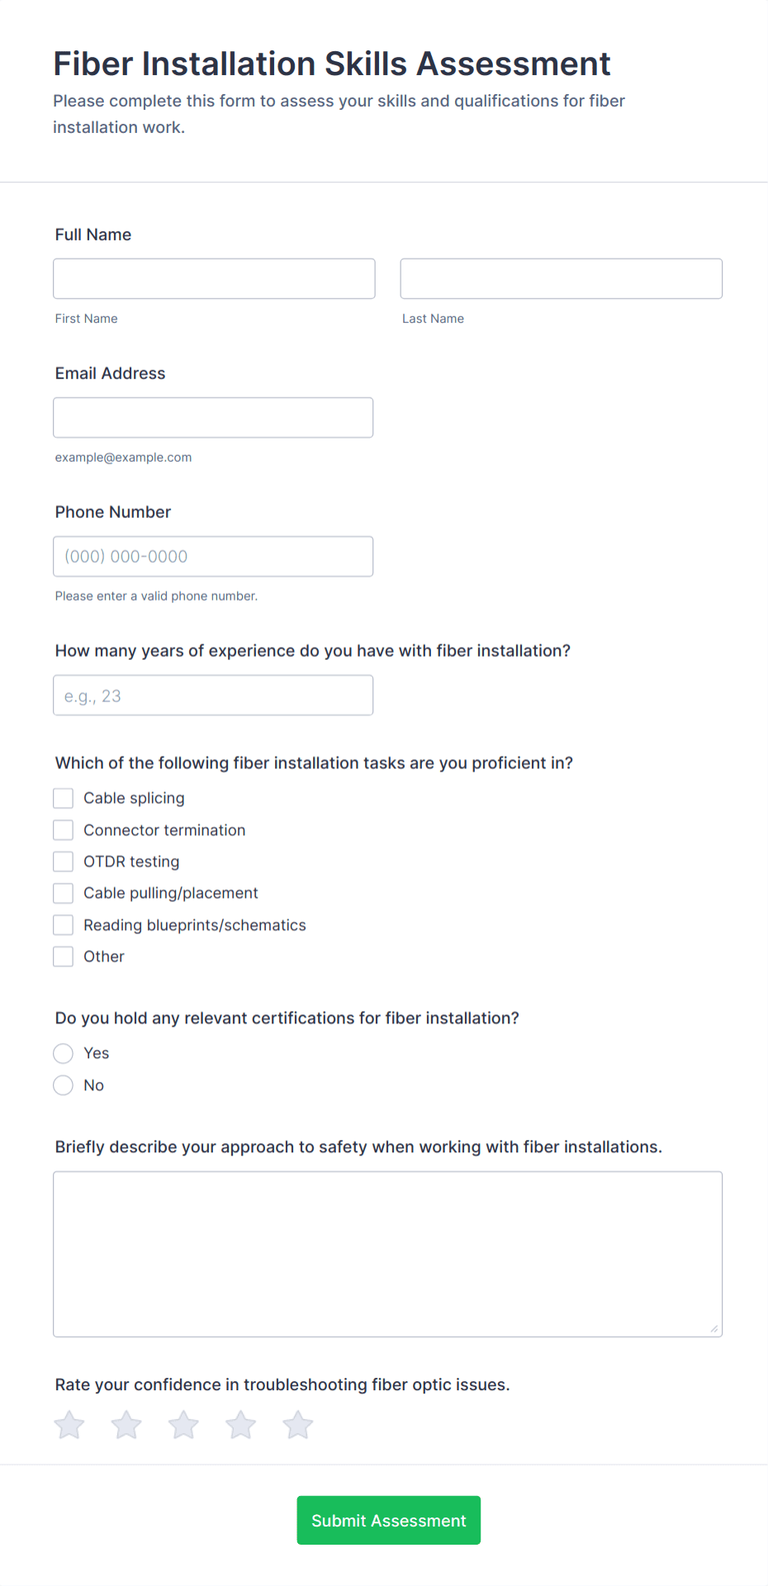
Task: Select the second star rating
Action: point(126,1424)
